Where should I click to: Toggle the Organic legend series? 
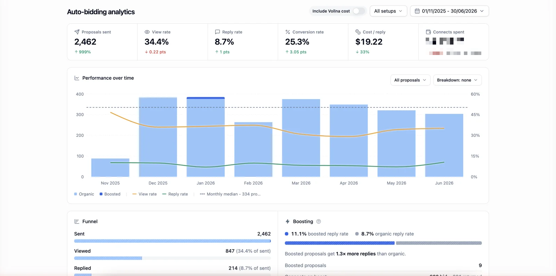84,194
